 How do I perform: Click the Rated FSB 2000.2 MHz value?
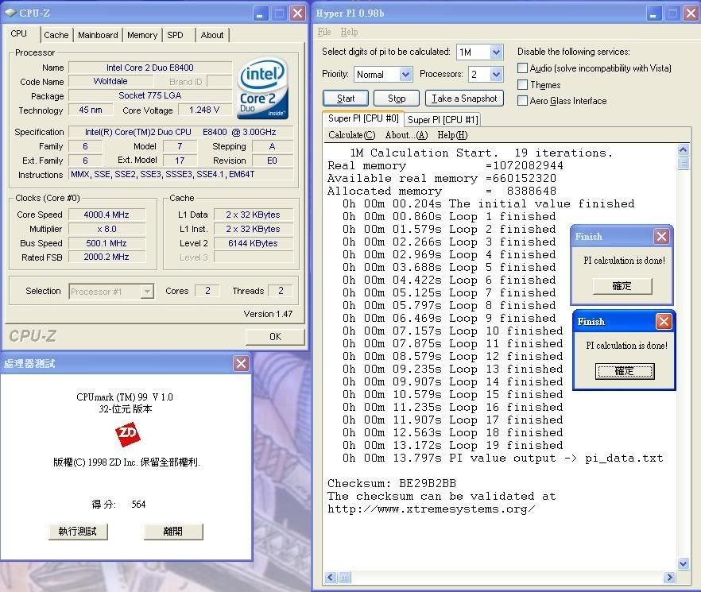coord(107,257)
